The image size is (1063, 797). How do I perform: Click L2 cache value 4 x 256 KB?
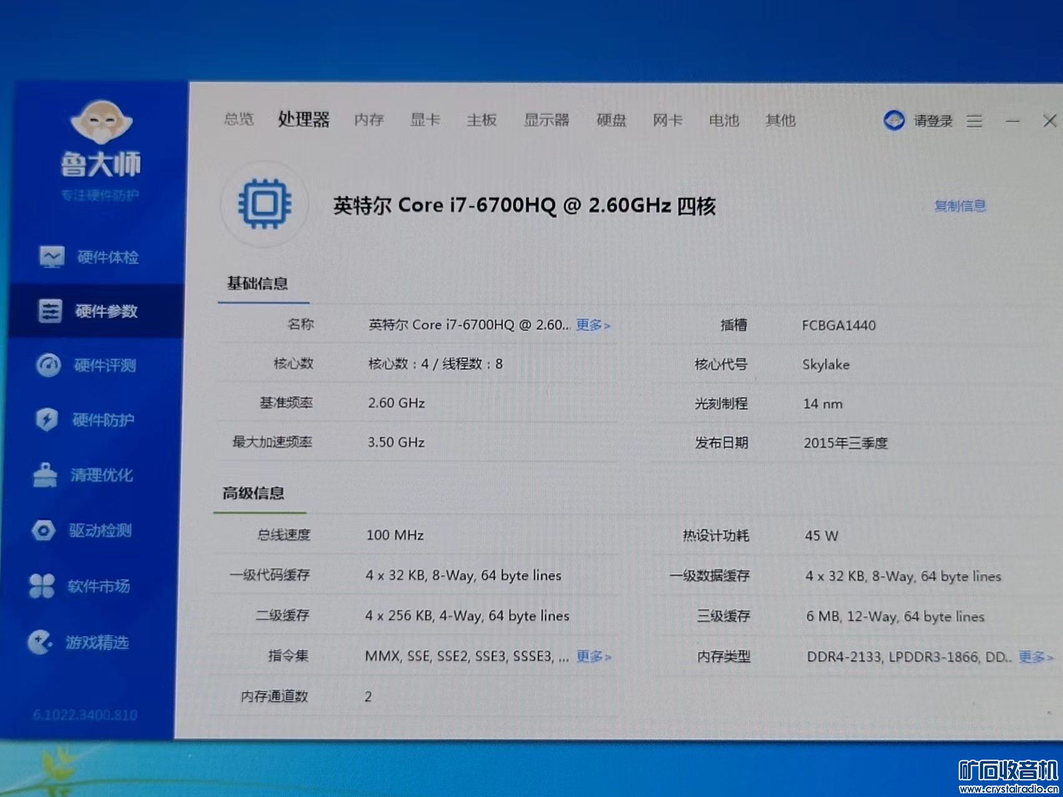(x=467, y=616)
